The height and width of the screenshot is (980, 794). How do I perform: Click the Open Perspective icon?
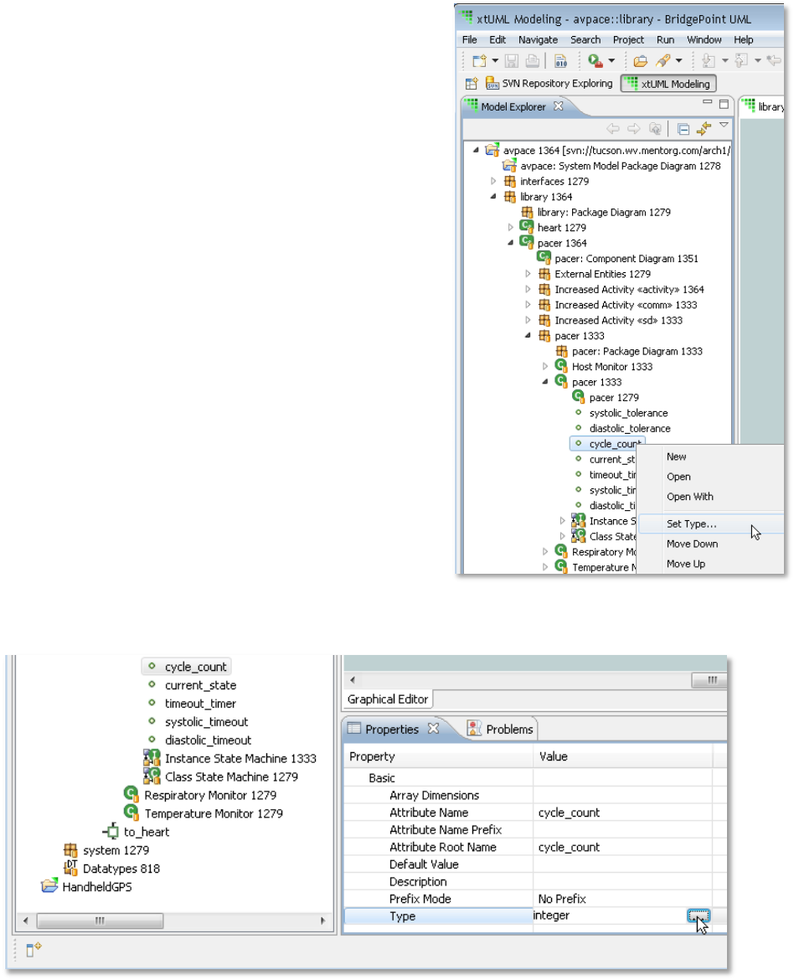click(472, 83)
